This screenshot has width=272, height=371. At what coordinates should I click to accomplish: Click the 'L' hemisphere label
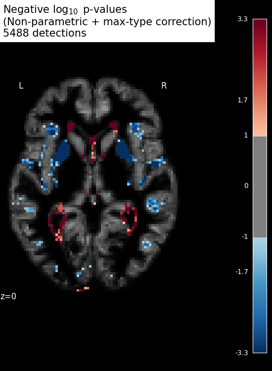[x=21, y=86]
